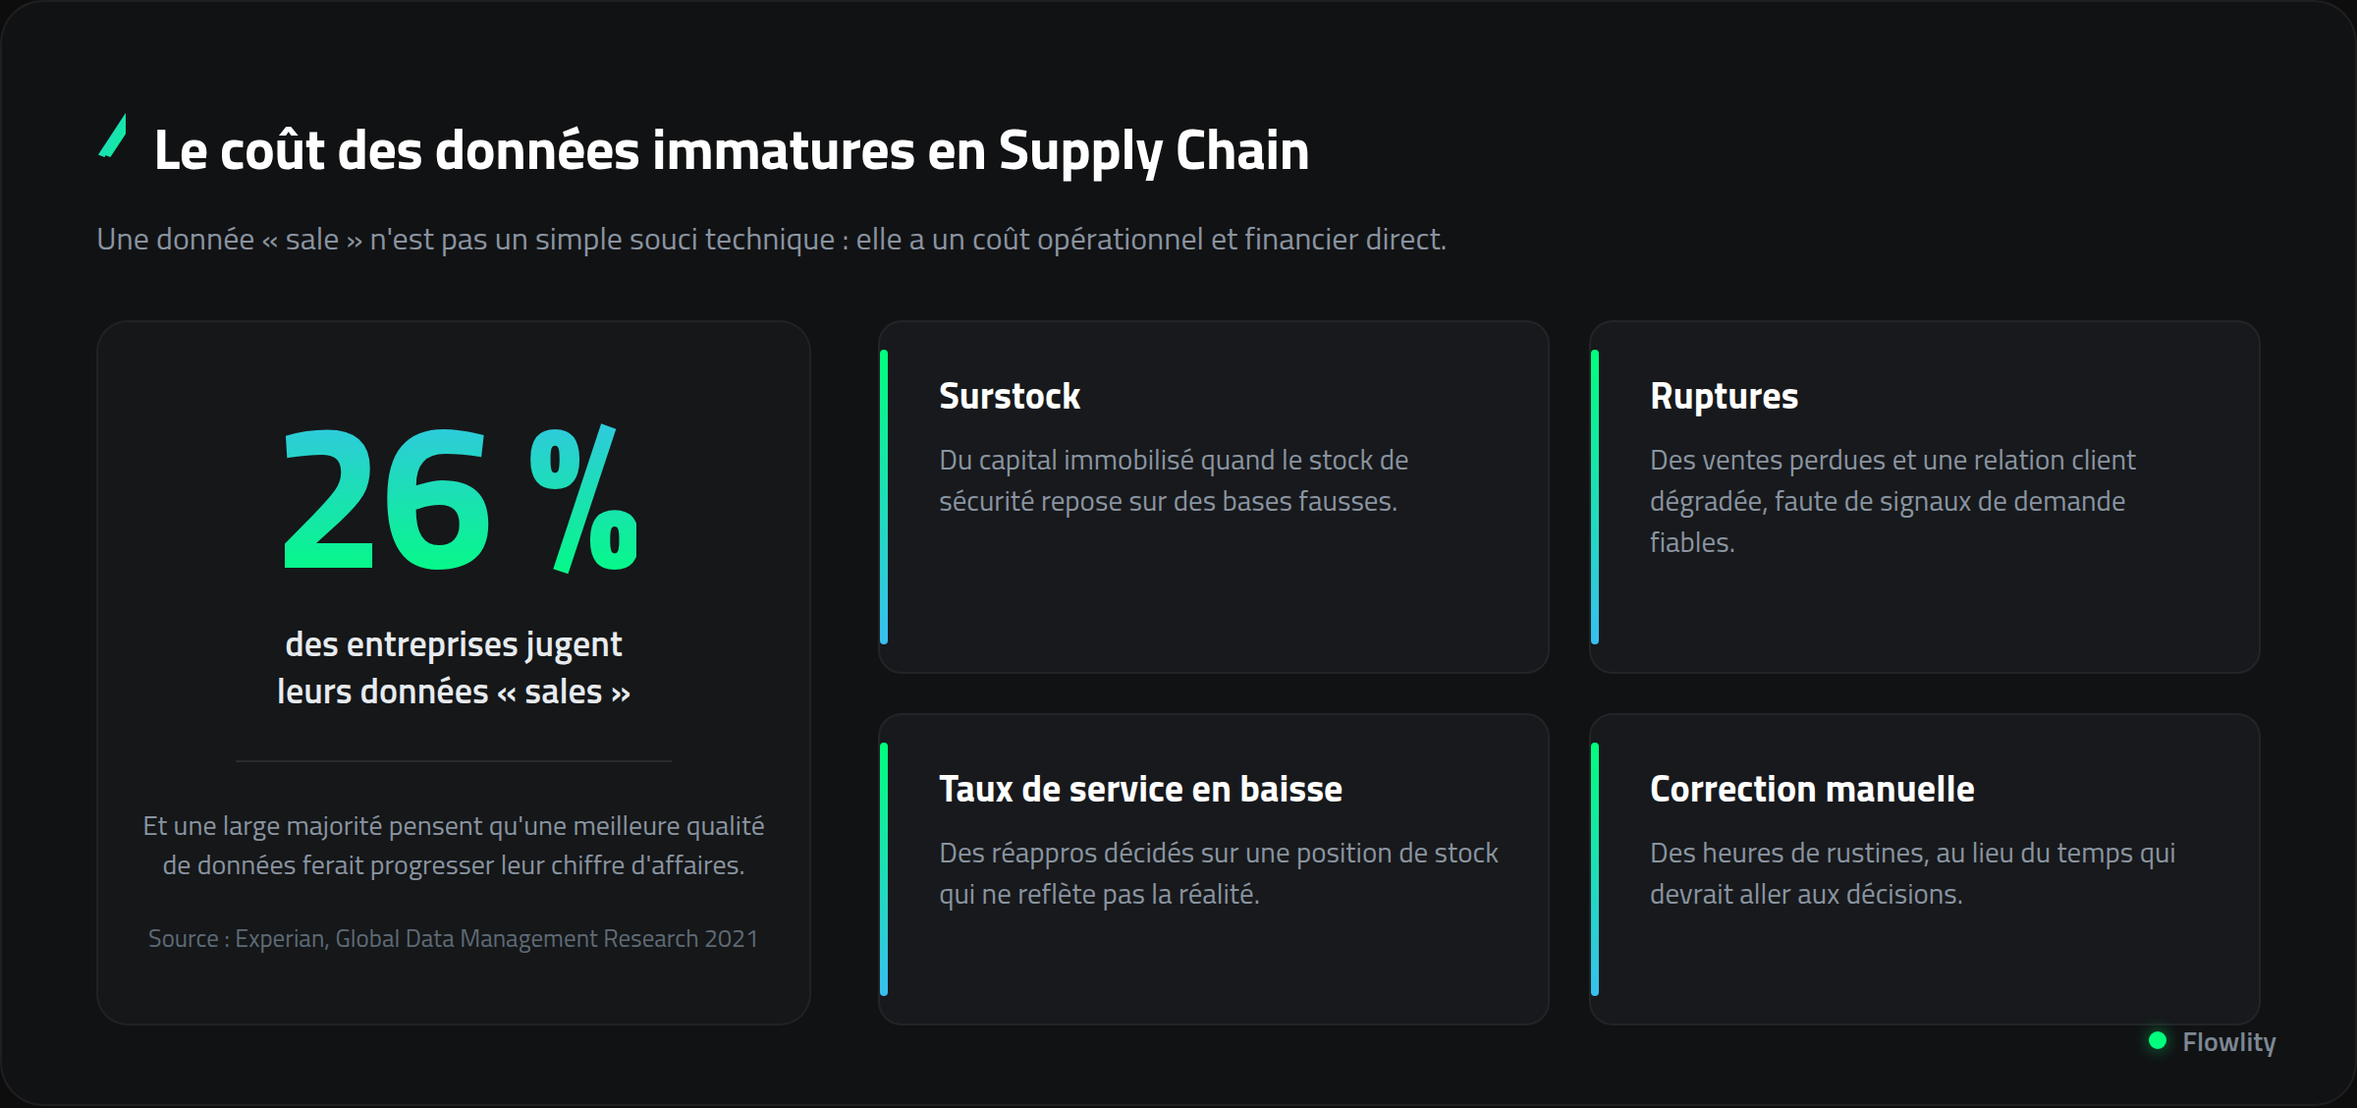Select the Taux de service en baisse heading
This screenshot has width=2357, height=1108.
pyautogui.click(x=1140, y=789)
